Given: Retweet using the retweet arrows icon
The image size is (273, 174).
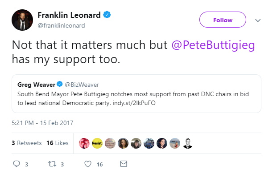Looking at the screenshot, I should click(x=52, y=164).
